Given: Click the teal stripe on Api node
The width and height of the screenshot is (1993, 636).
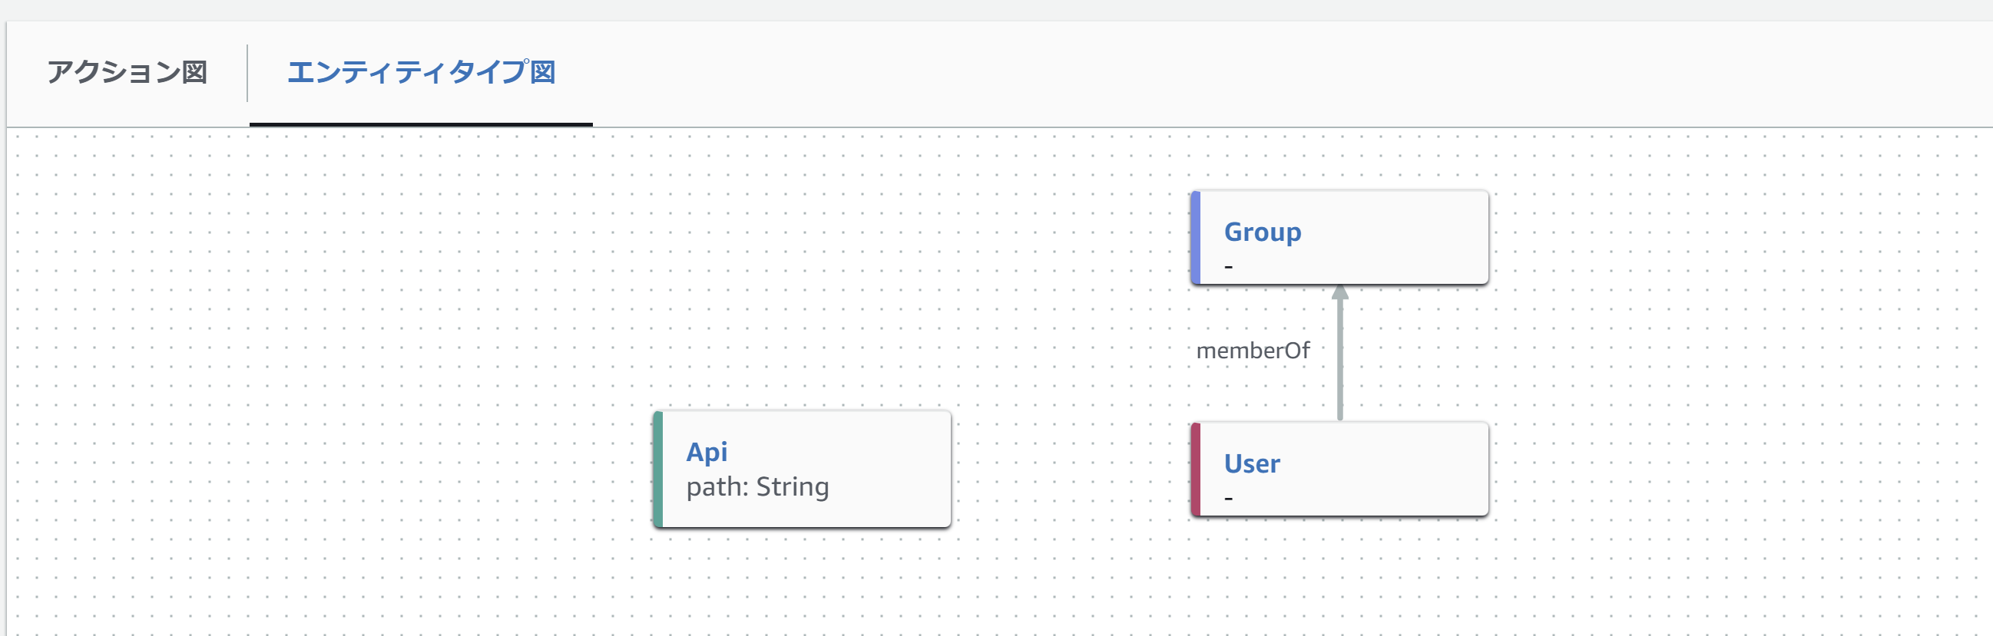Looking at the screenshot, I should [x=657, y=470].
